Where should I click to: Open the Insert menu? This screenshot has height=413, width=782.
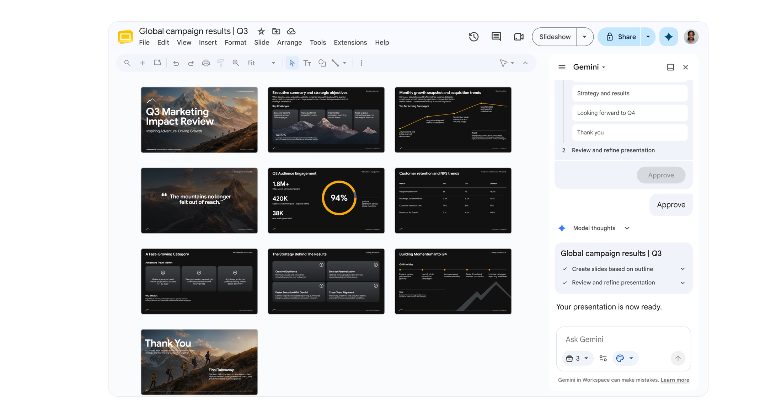208,42
